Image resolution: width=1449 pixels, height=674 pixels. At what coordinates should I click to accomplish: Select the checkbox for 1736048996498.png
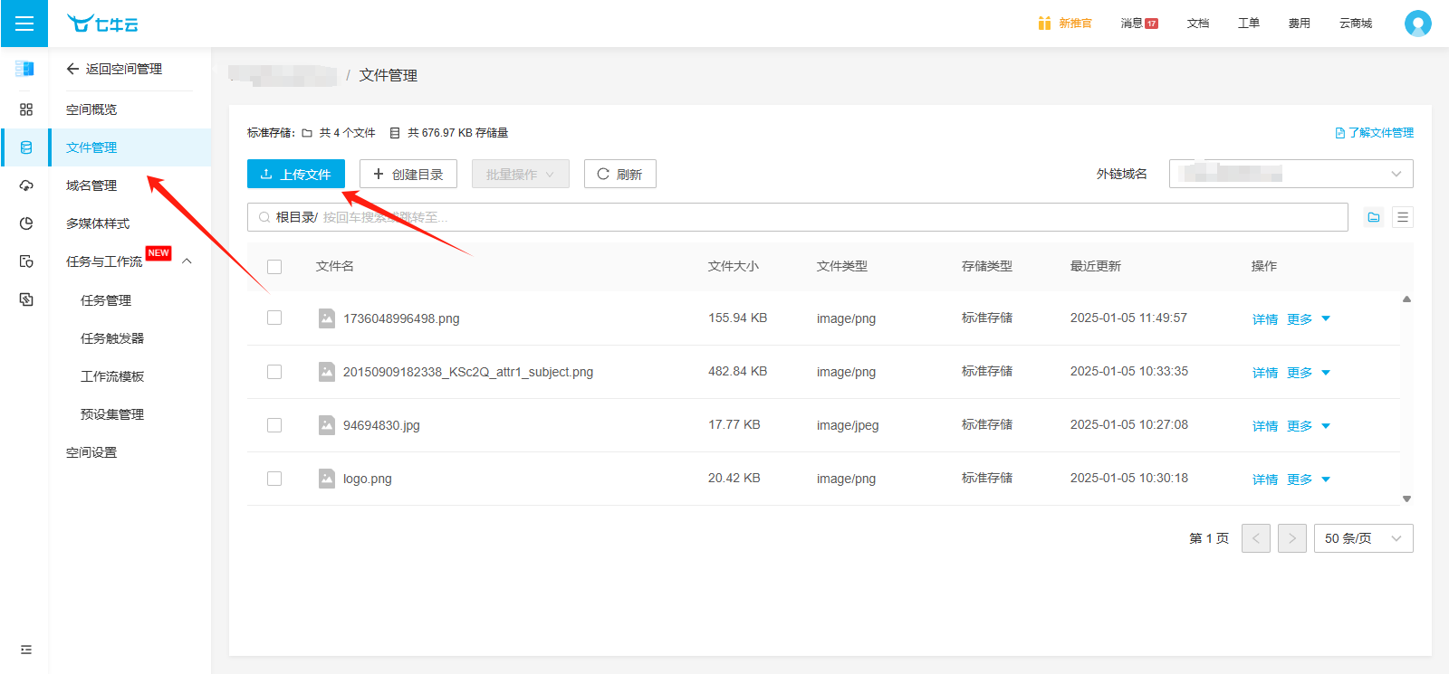[274, 318]
